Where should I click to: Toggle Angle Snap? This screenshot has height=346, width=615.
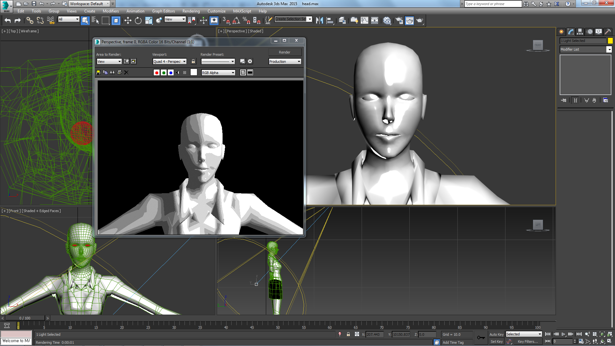pos(236,21)
